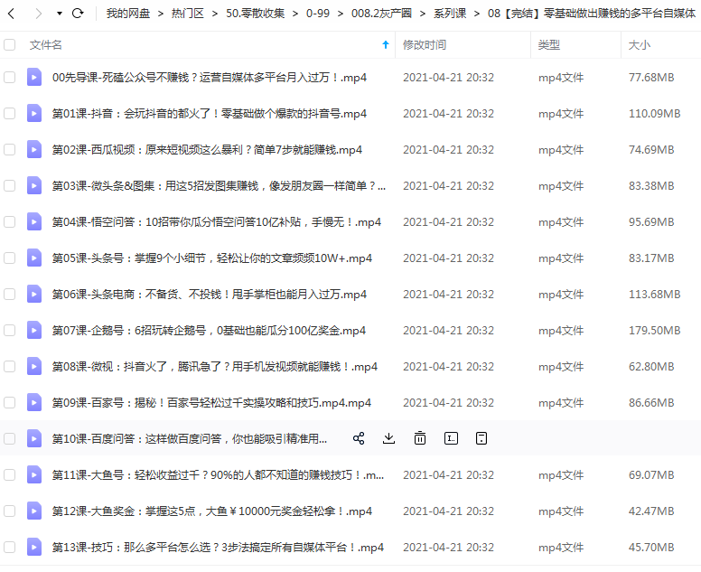Click video icon of 第02课-西瓜视频
Image resolution: width=701 pixels, height=572 pixels.
(x=34, y=150)
